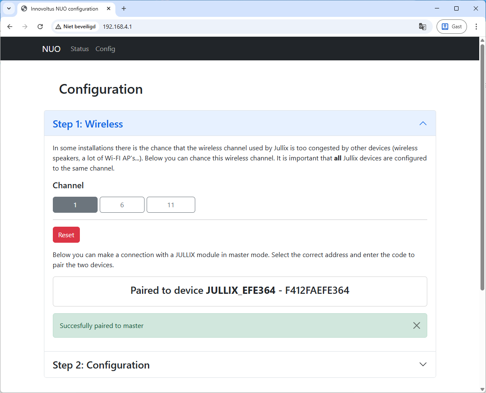
Task: Go to the Status page
Action: click(x=79, y=49)
